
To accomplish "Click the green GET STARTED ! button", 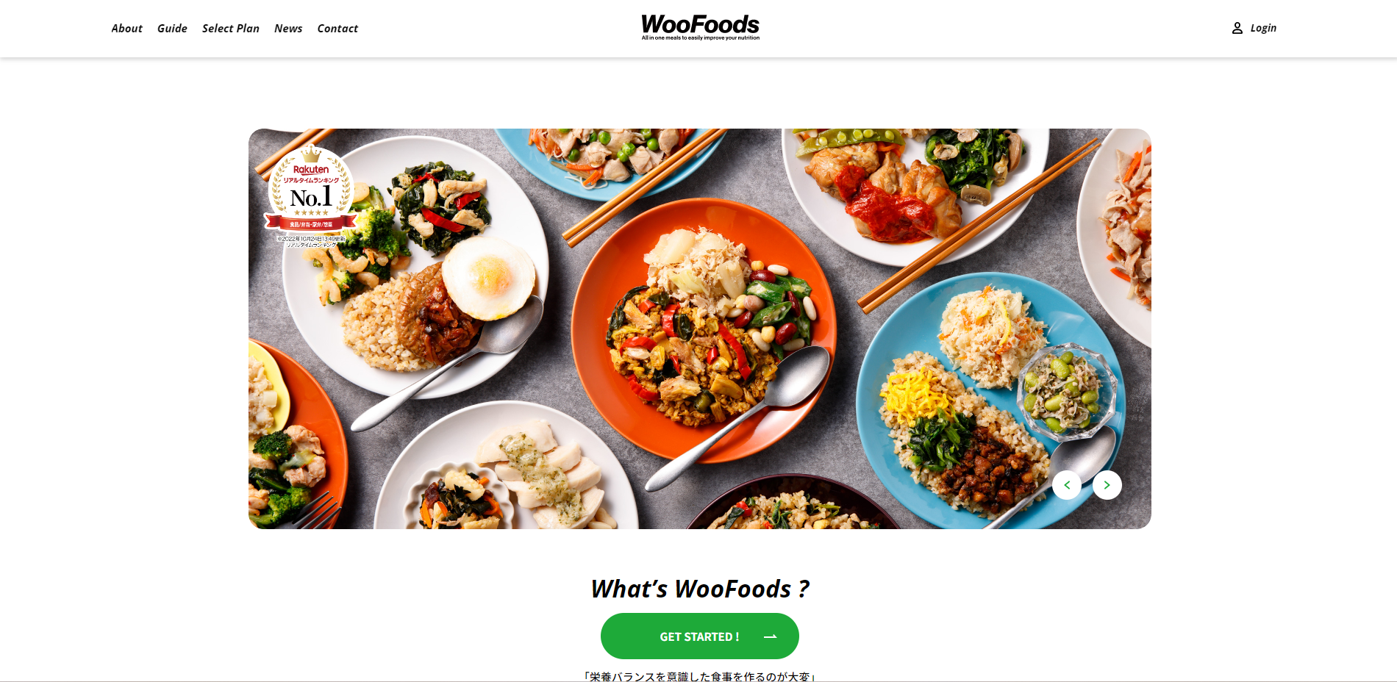I will [700, 636].
